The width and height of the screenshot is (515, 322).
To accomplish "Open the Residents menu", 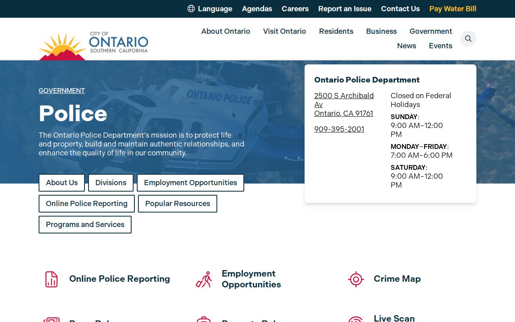I will coord(336,31).
